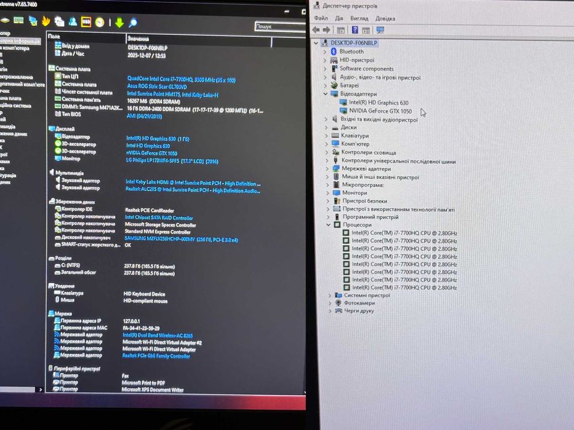The image size is (574, 430).
Task: Click the user account icon in AIDA64 toolbar
Action: [x=73, y=21]
